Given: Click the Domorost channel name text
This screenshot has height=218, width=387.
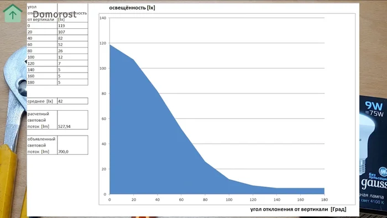Looking at the screenshot, I should click(55, 14).
